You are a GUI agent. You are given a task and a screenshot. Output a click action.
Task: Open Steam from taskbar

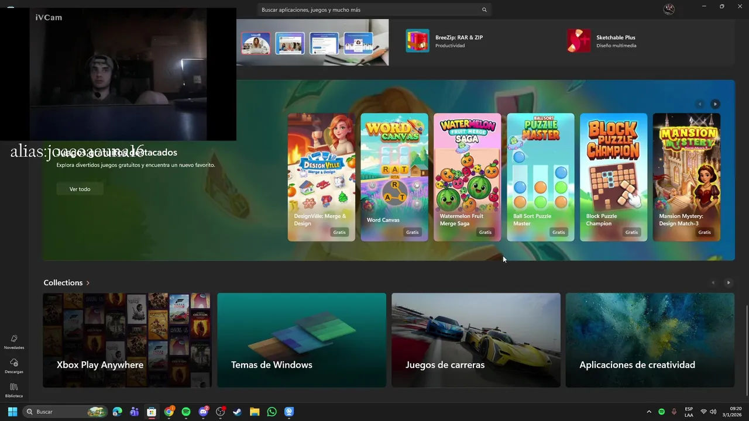[x=238, y=412]
